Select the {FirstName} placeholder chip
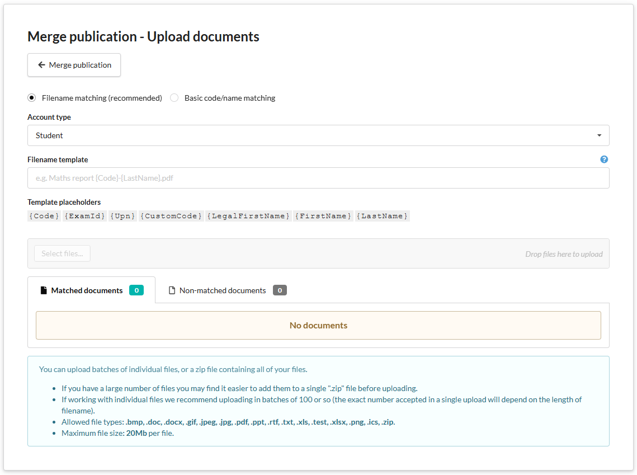Viewport: 637px width, 475px height. (x=323, y=215)
